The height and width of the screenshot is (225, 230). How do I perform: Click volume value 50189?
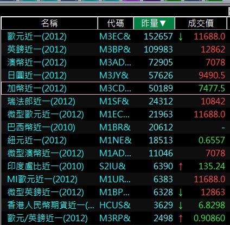pyautogui.click(x=161, y=89)
